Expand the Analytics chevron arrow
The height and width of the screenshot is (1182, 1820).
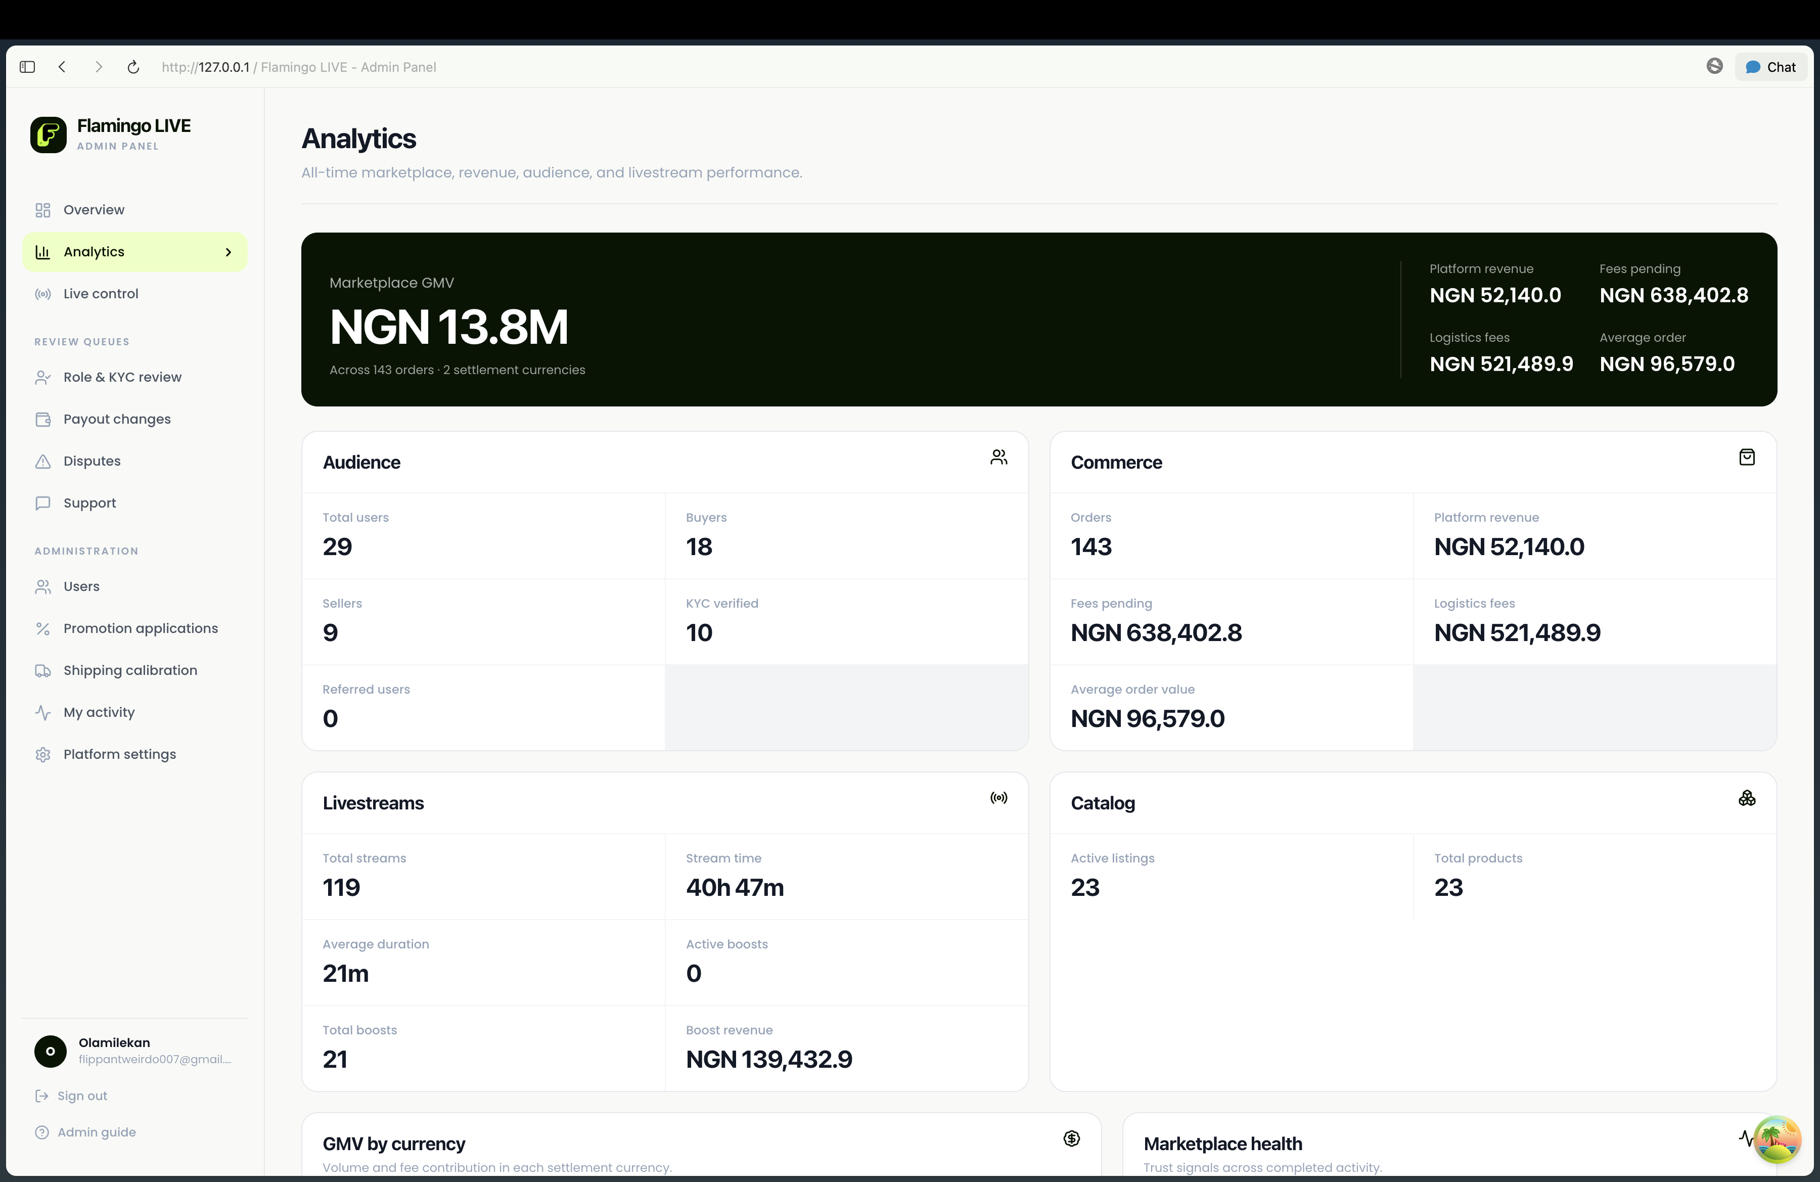228,252
